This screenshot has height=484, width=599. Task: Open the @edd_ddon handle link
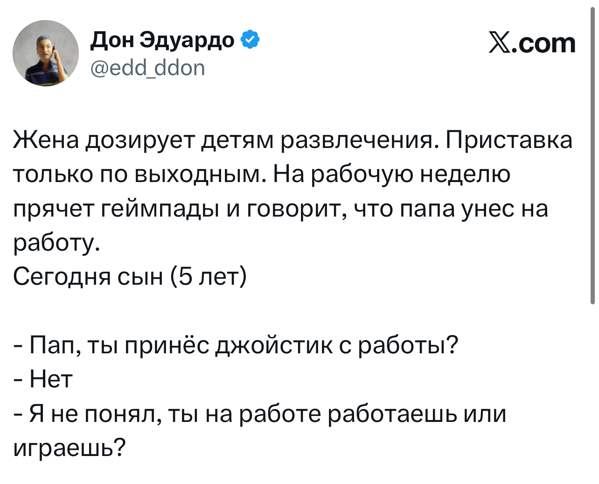147,68
